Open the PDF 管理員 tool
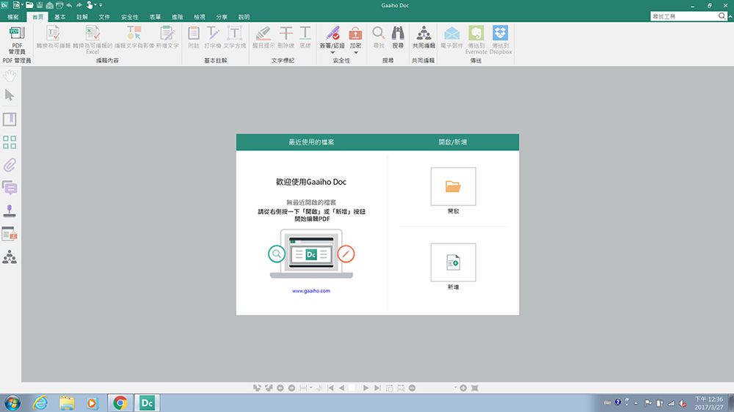 tap(16, 38)
